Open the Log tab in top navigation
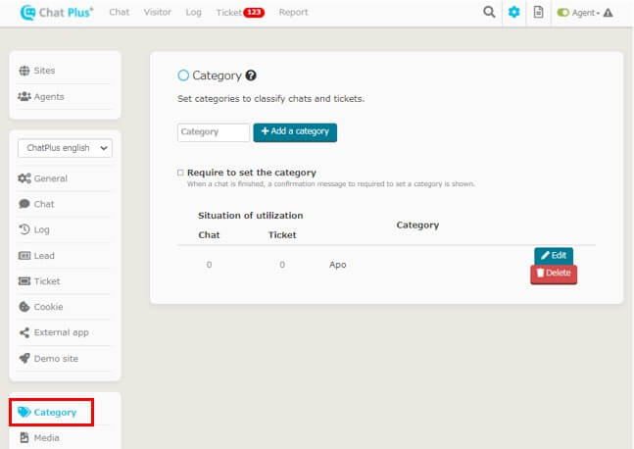 pyautogui.click(x=193, y=13)
